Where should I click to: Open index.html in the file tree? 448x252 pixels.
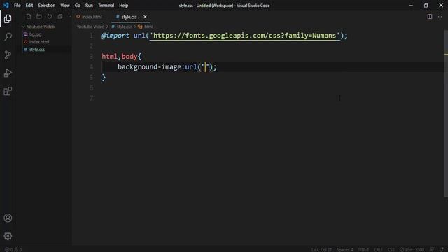coord(39,42)
